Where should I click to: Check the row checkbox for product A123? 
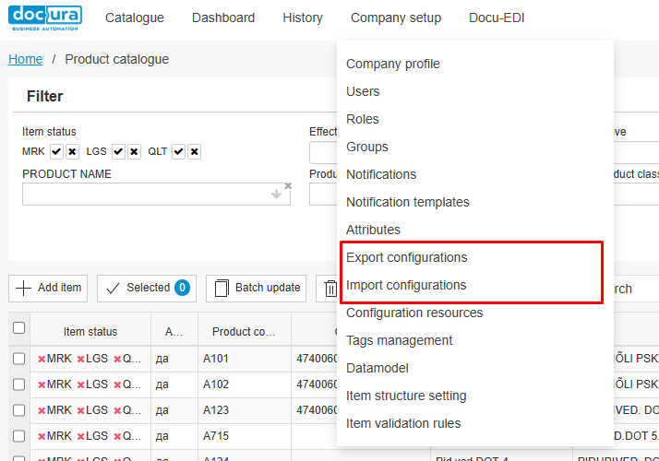pos(18,409)
